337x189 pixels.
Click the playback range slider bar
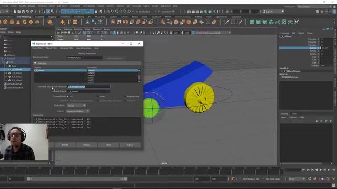[x=77, y=178]
